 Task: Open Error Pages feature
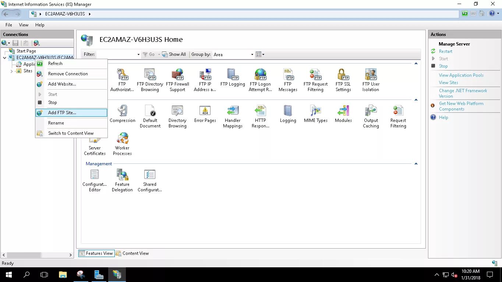click(x=205, y=114)
